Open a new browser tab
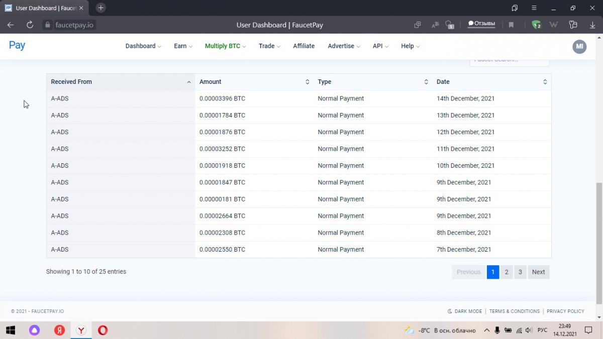This screenshot has width=603, height=339. coord(101,8)
